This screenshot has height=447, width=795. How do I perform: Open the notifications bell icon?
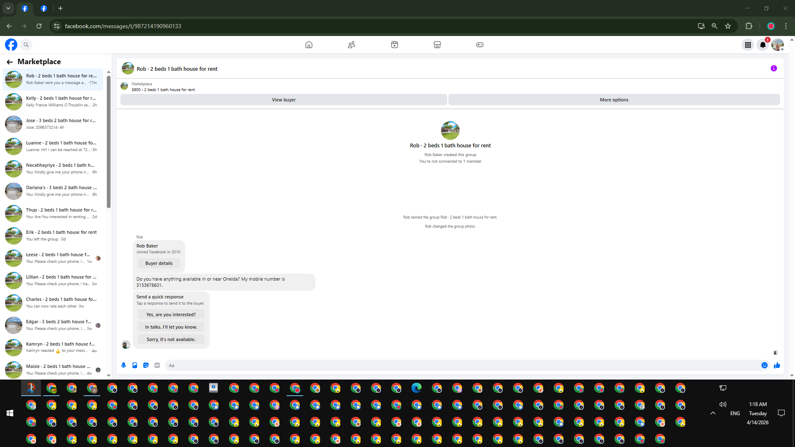[x=762, y=45]
